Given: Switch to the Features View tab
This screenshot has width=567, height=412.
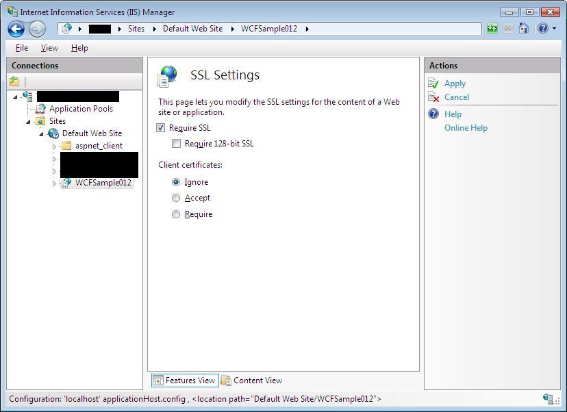Looking at the screenshot, I should 185,381.
